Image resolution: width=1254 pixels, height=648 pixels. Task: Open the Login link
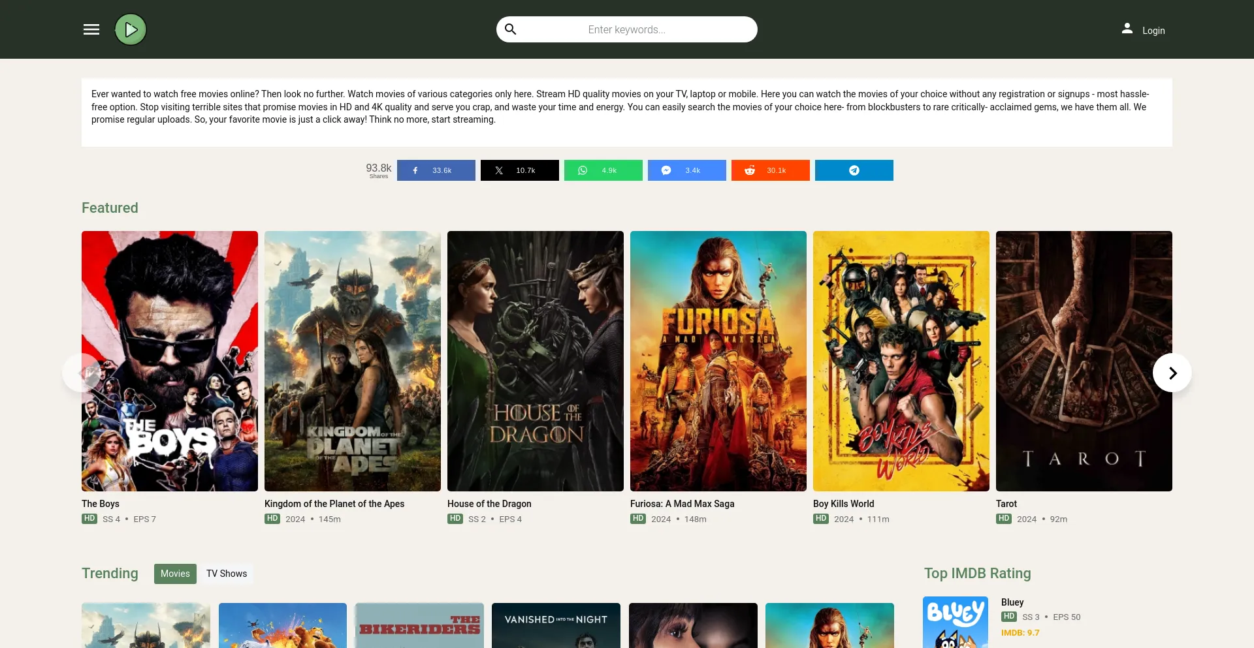point(1153,31)
